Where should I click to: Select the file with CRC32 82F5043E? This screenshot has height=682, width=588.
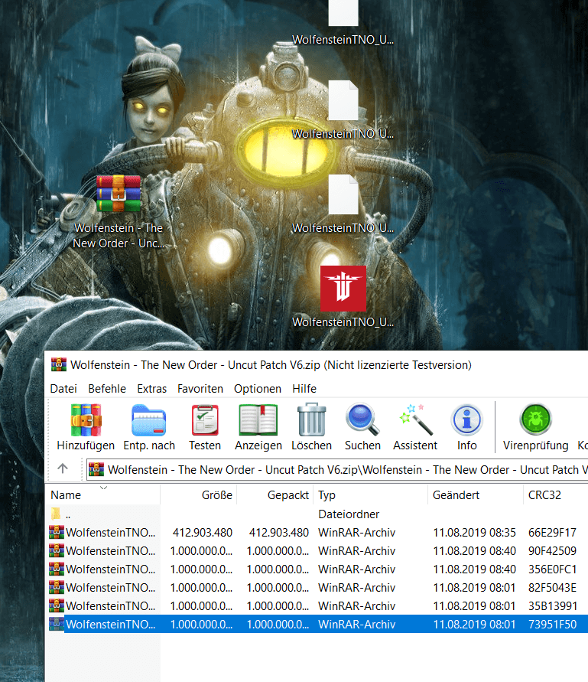pos(316,588)
